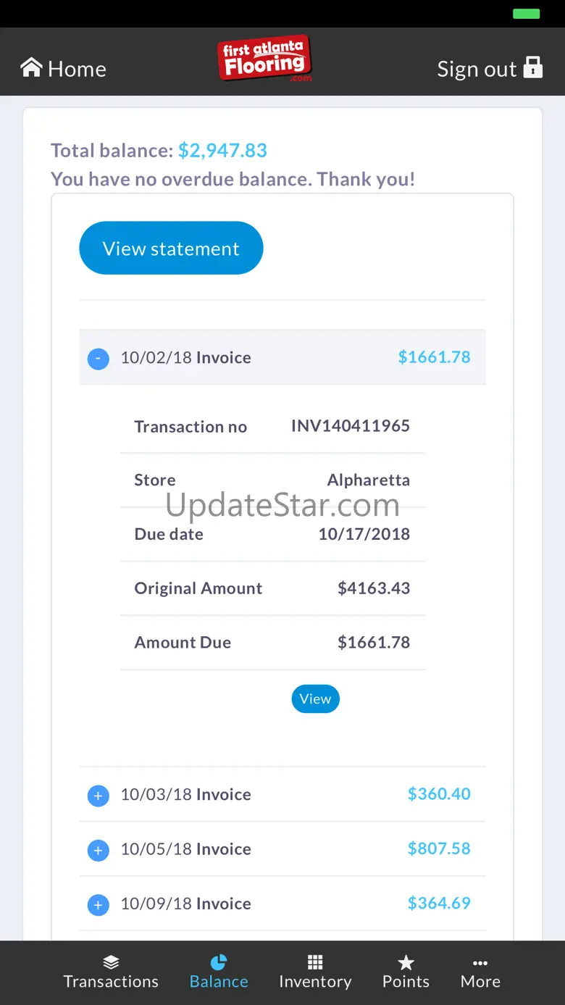The height and width of the screenshot is (1005, 565).
Task: Collapse the 10/02/18 invoice details
Action: [99, 359]
